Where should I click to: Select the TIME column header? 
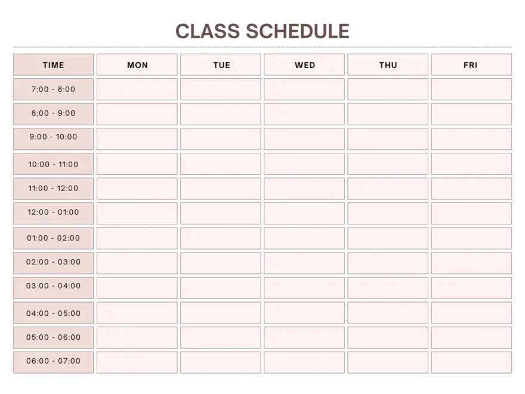(x=53, y=64)
